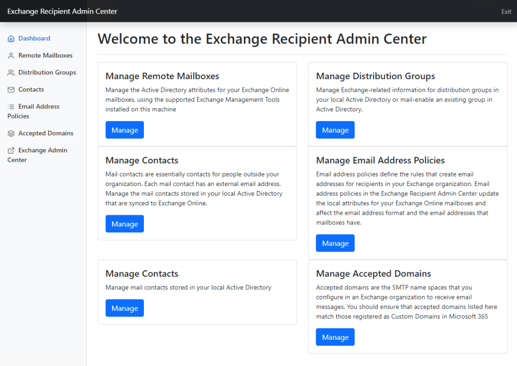Click Manage under Manage Email Address Policies

pyautogui.click(x=335, y=243)
